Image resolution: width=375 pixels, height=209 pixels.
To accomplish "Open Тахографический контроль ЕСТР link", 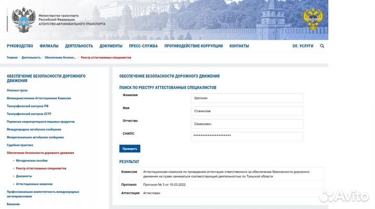I will [29, 114].
